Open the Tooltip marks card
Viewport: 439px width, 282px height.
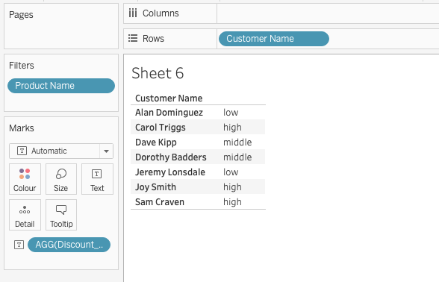[61, 215]
